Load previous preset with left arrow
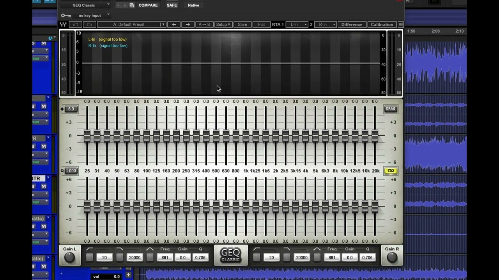 pyautogui.click(x=174, y=24)
